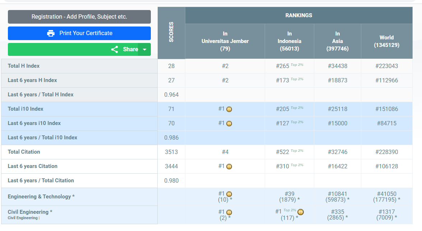Click medal in Engineering & Technology row

tap(229, 194)
